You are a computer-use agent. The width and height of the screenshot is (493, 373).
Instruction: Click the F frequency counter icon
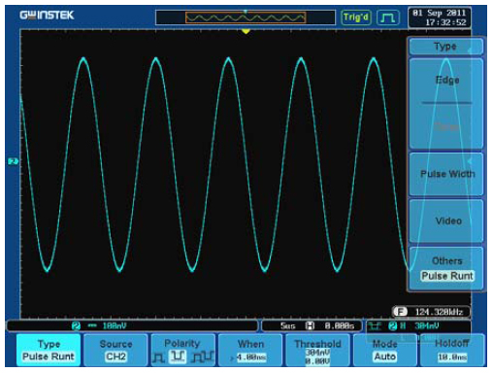(401, 312)
